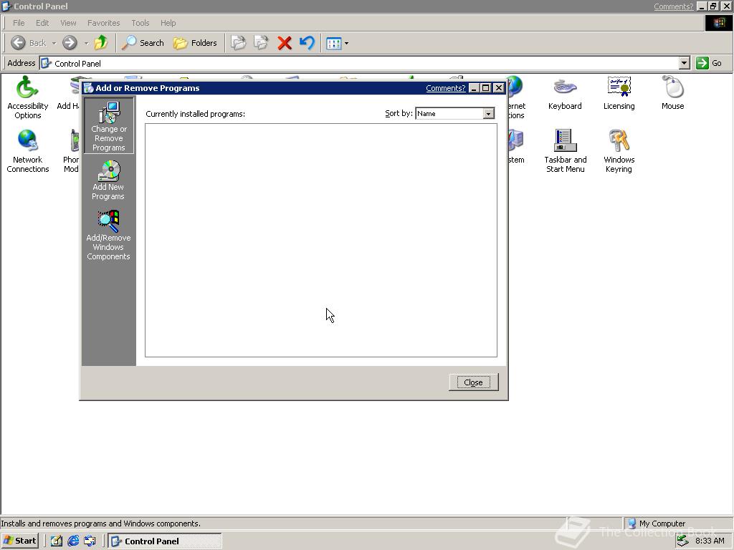Open the Licensing icon
Screen dimensions: 734x550
pyautogui.click(x=619, y=93)
